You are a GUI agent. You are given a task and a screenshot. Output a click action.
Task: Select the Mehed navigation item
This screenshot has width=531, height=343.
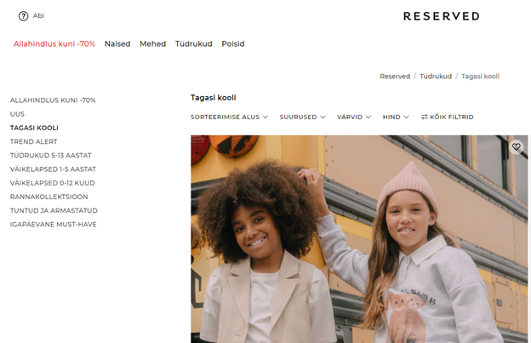(x=152, y=43)
